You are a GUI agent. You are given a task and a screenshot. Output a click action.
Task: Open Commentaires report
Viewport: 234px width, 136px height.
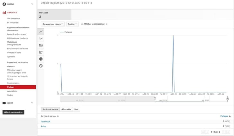pyautogui.click(x=13, y=83)
